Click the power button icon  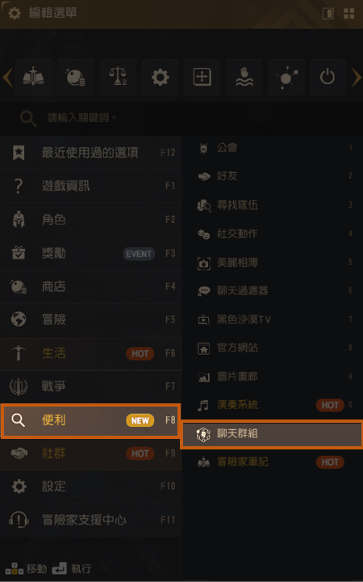click(x=328, y=78)
